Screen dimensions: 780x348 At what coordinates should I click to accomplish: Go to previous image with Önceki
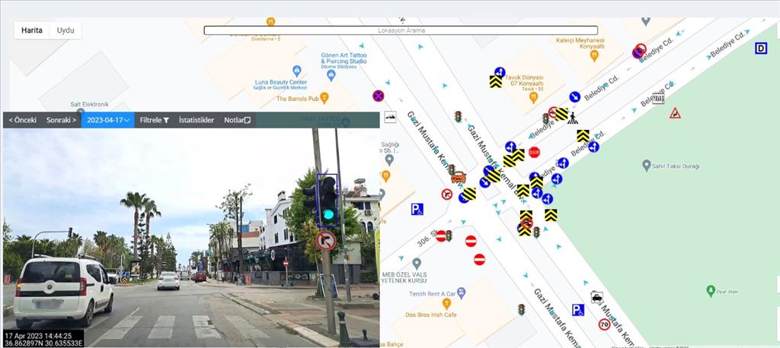tap(22, 120)
